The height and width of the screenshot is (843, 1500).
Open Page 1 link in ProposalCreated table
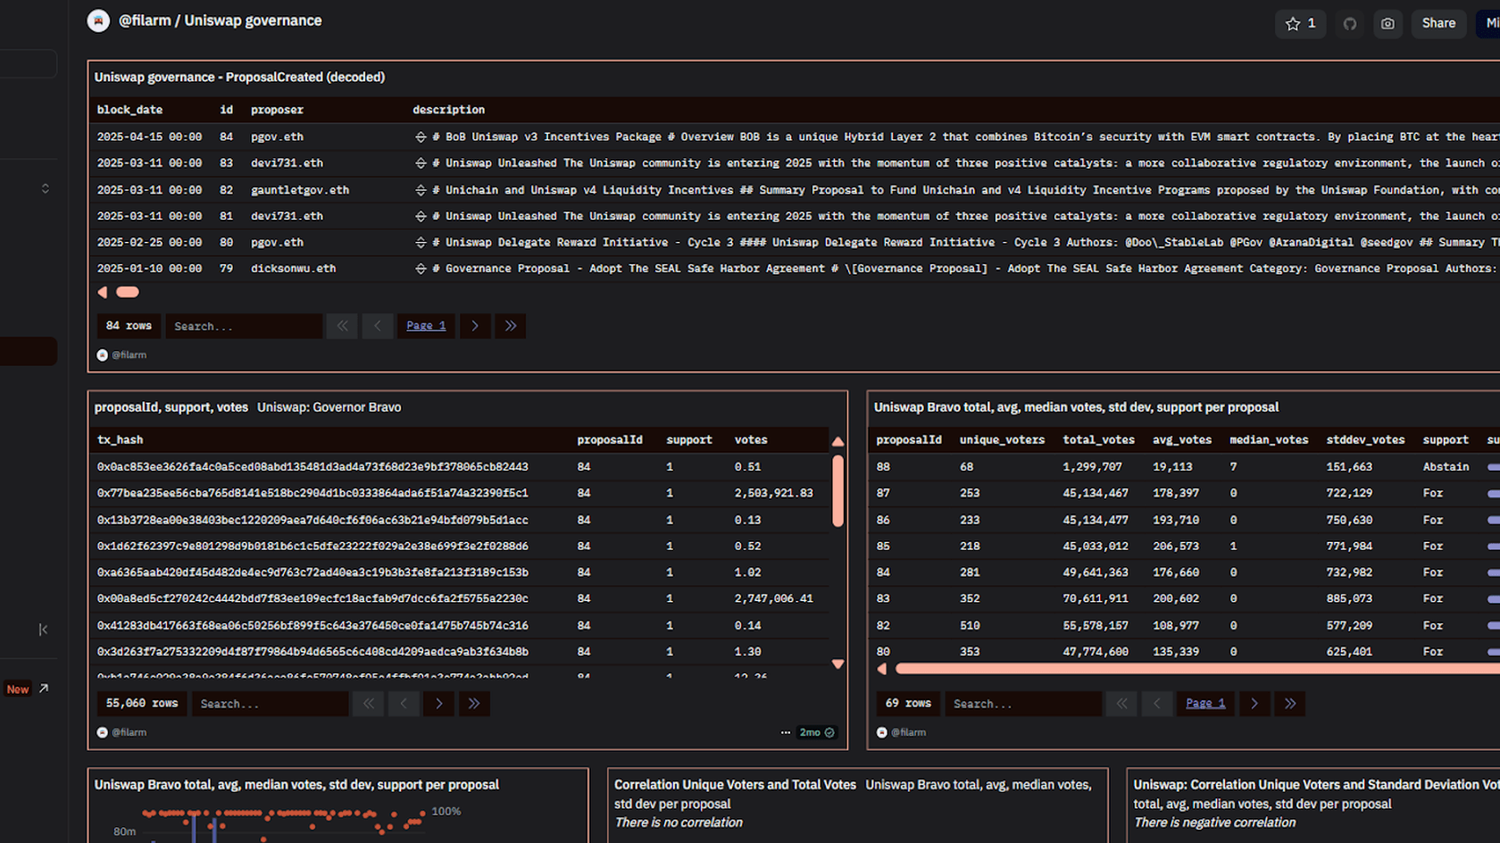[426, 326]
